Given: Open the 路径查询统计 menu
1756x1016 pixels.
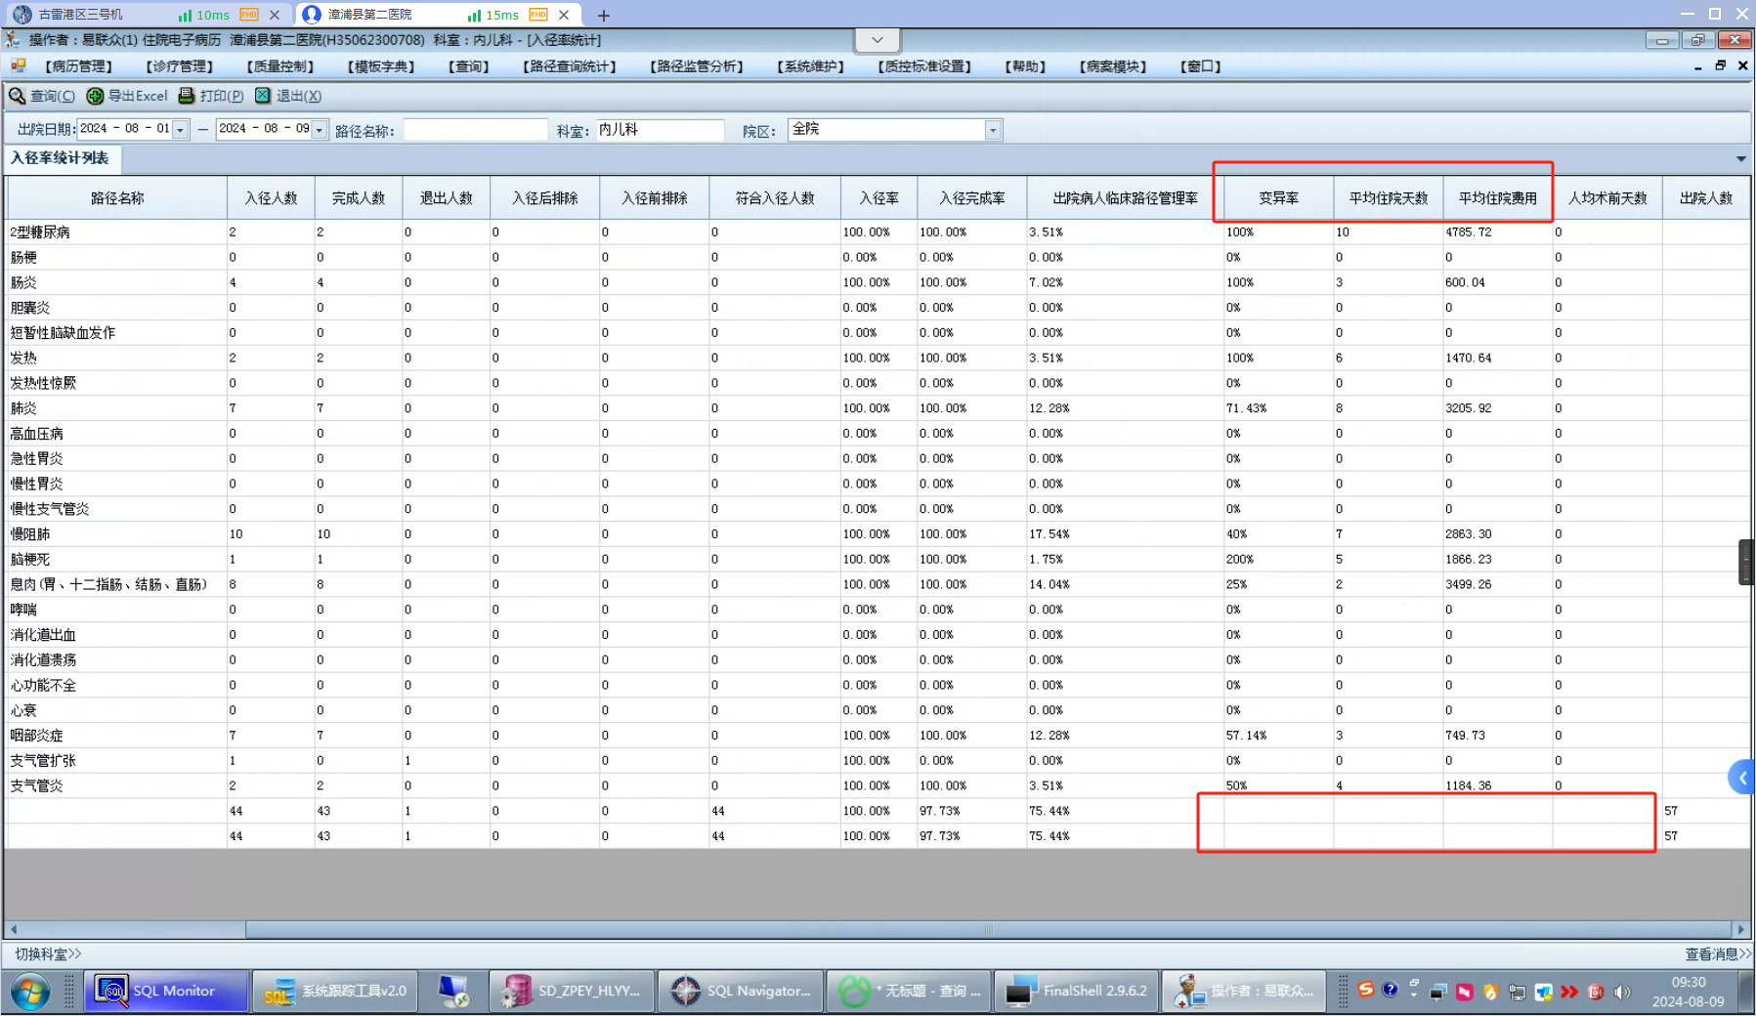Looking at the screenshot, I should 570,66.
